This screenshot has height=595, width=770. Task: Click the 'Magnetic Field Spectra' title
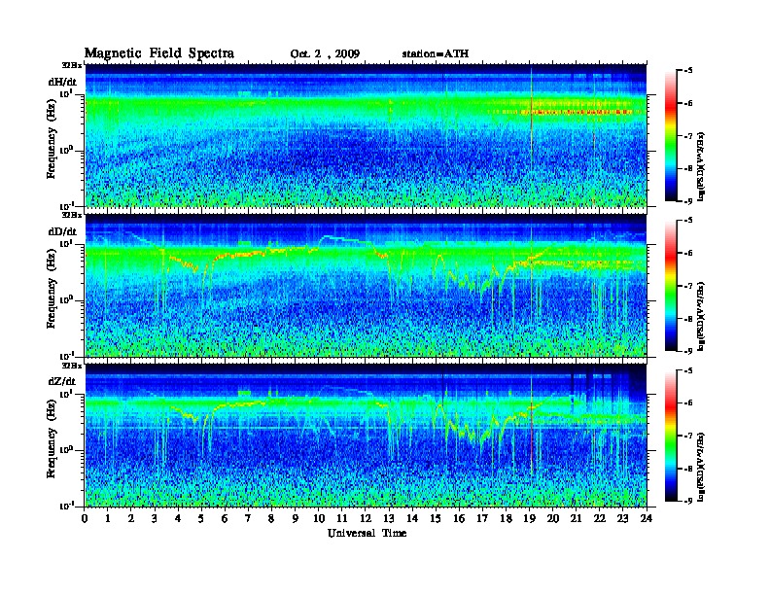pos(159,53)
